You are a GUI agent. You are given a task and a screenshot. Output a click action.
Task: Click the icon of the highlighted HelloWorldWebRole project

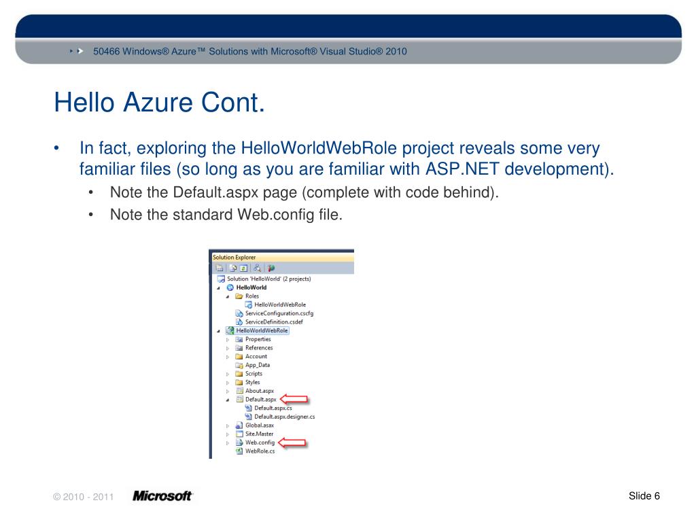[230, 331]
